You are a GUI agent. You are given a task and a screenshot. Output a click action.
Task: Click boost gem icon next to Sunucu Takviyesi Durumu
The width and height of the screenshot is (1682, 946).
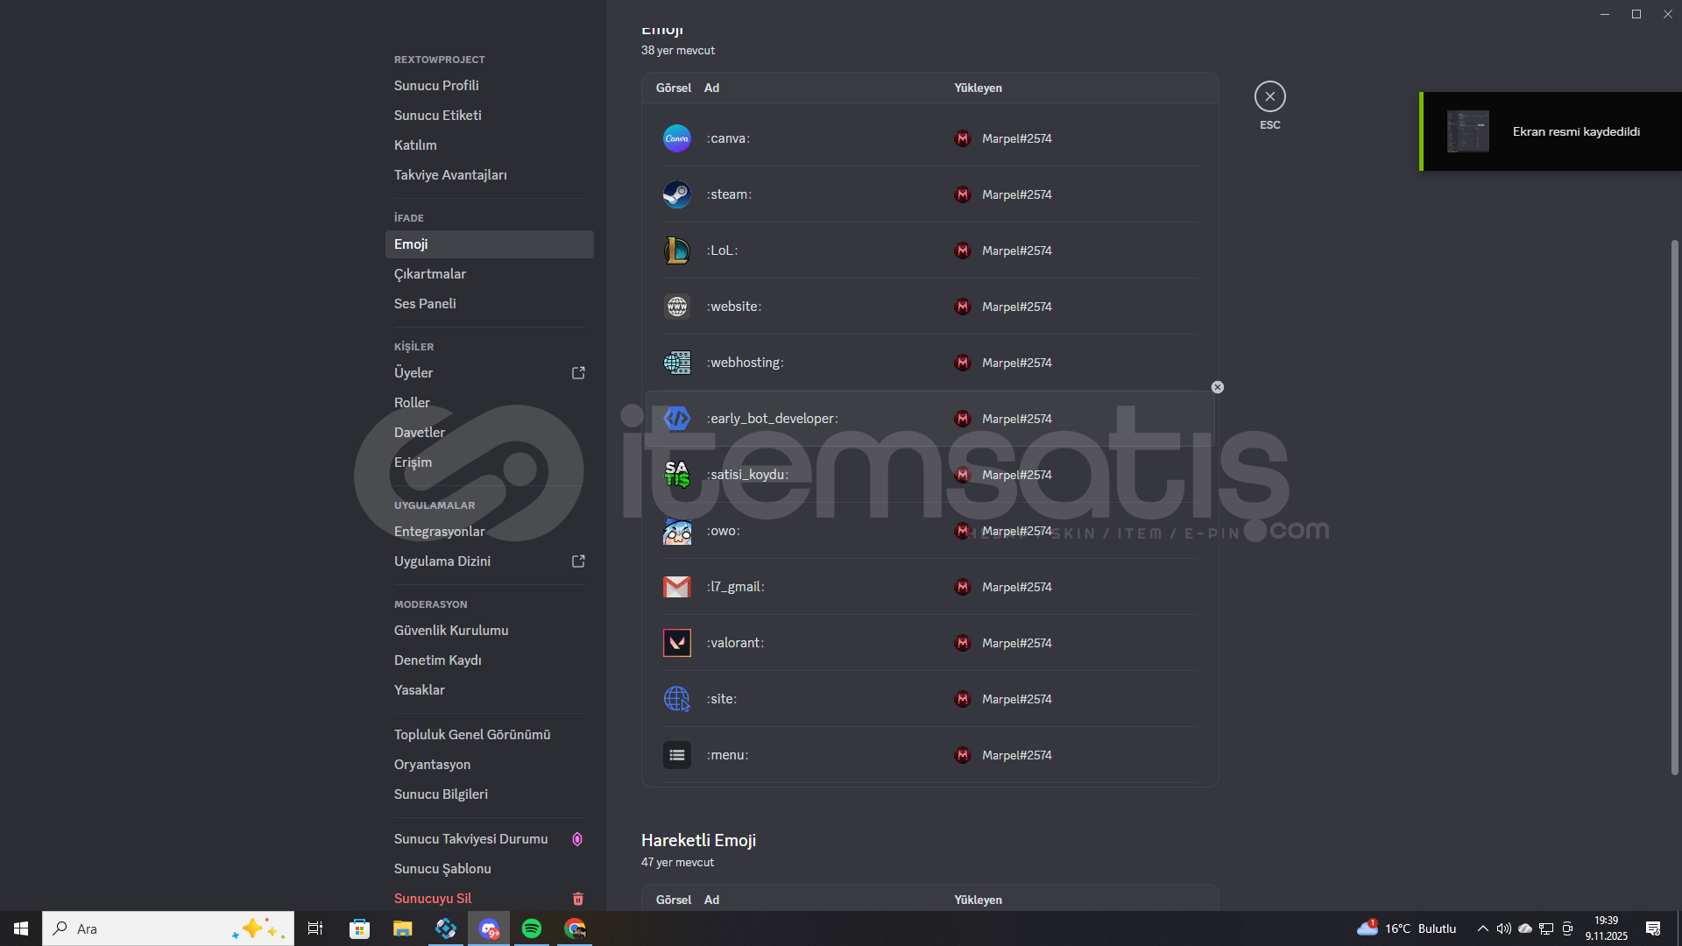tap(577, 839)
